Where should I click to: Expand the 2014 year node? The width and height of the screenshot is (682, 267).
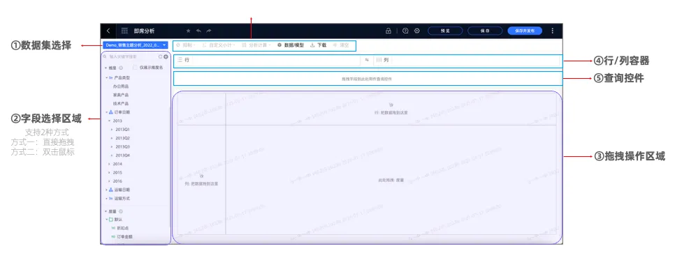(109, 164)
